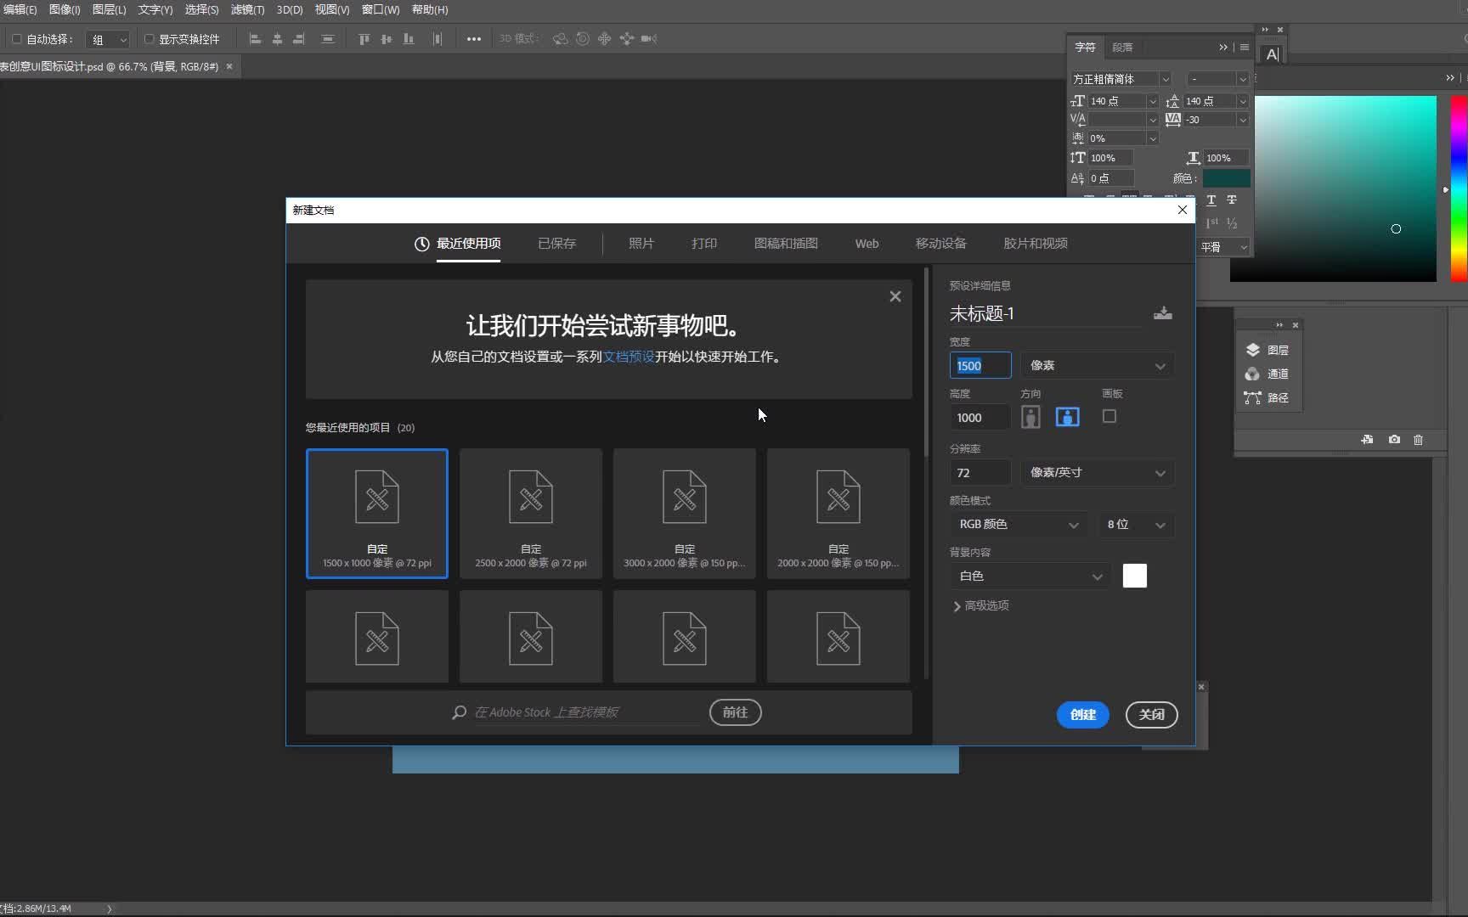This screenshot has height=917, width=1468.
Task: Click the underline T text style icon
Action: (x=1211, y=200)
